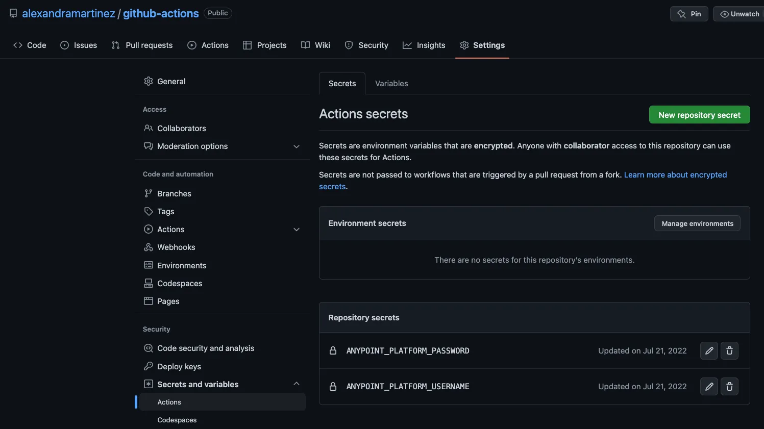Open the alexandramartinez profile link

click(x=68, y=14)
